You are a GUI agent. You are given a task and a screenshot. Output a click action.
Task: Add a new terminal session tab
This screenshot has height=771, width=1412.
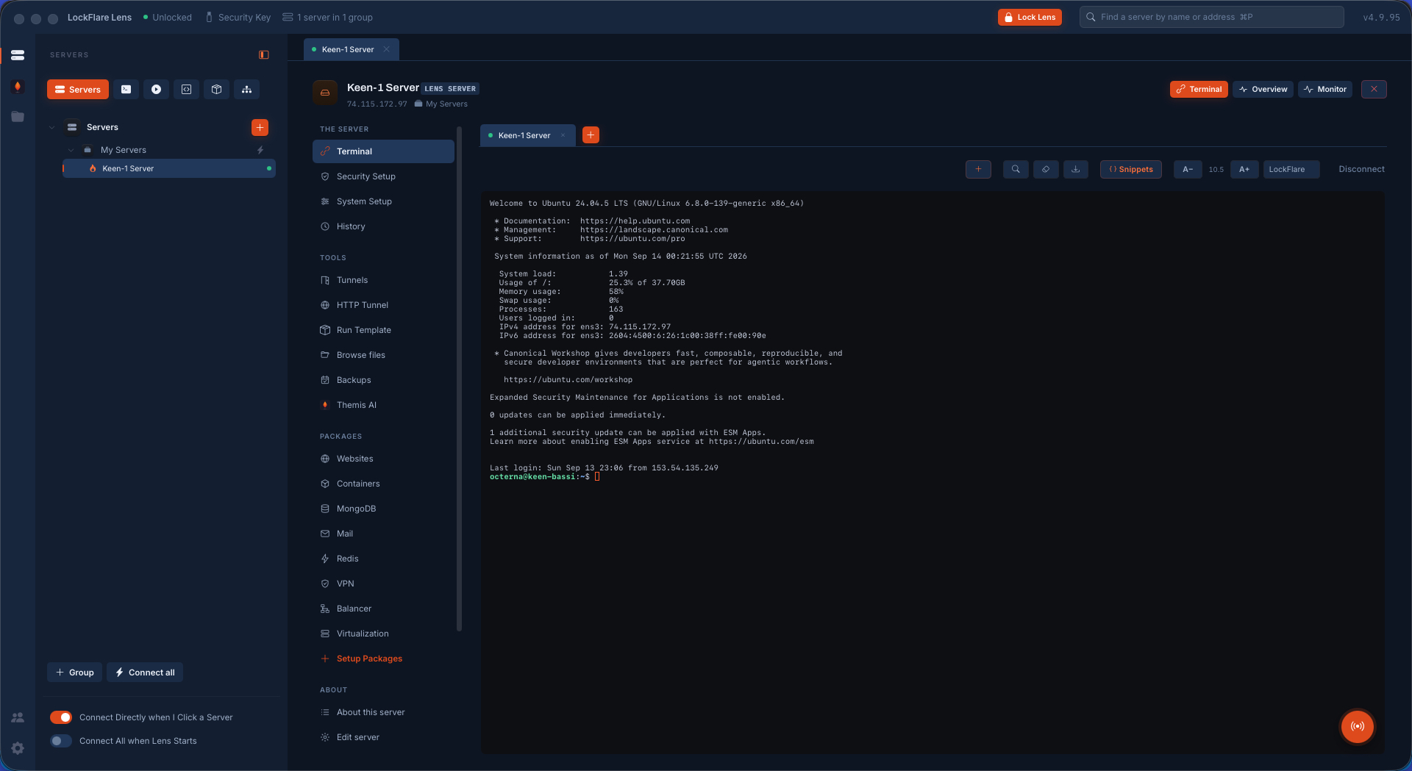[591, 135]
